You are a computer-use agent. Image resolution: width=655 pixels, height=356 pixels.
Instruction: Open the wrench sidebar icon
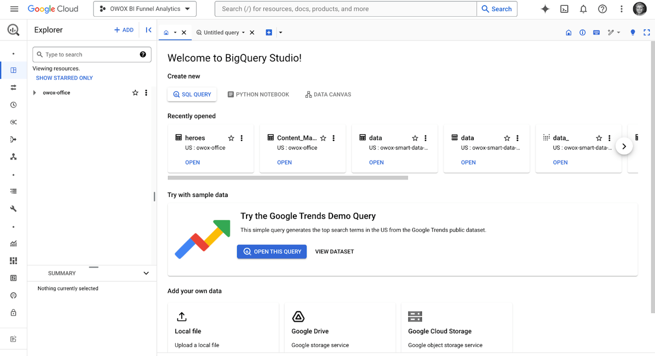[13, 209]
